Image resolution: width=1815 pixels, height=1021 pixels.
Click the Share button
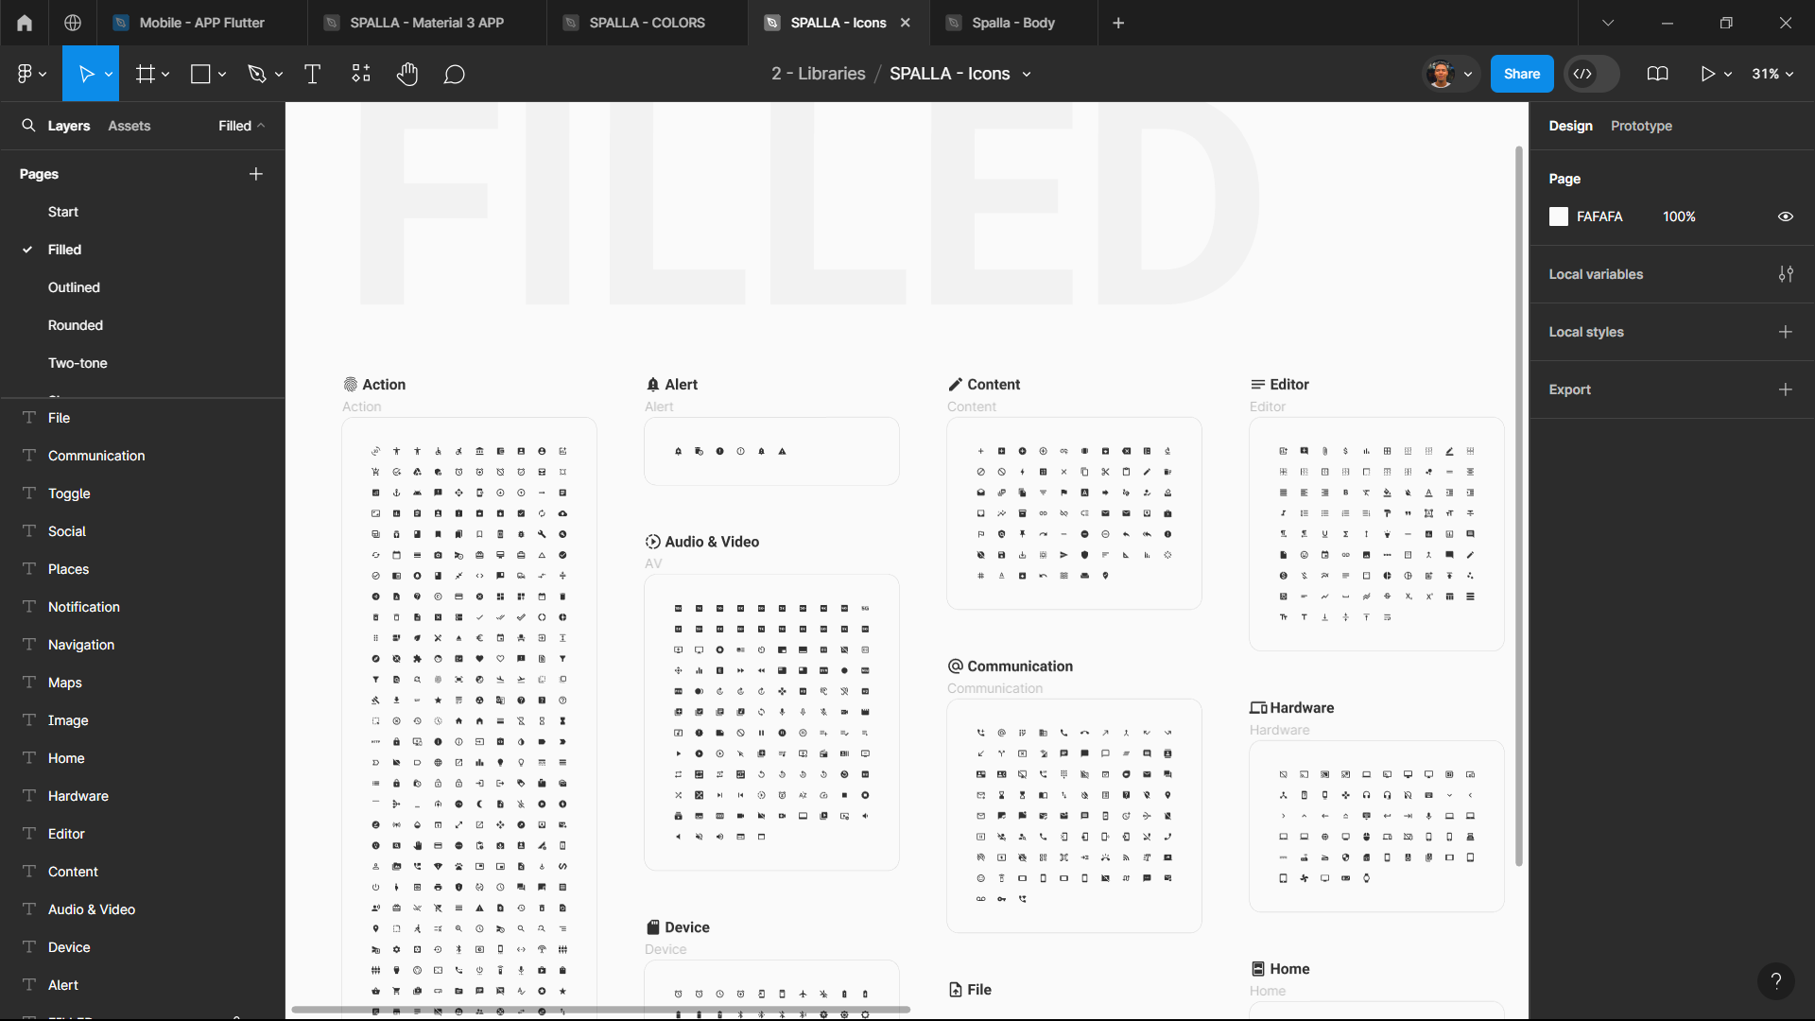tap(1521, 74)
